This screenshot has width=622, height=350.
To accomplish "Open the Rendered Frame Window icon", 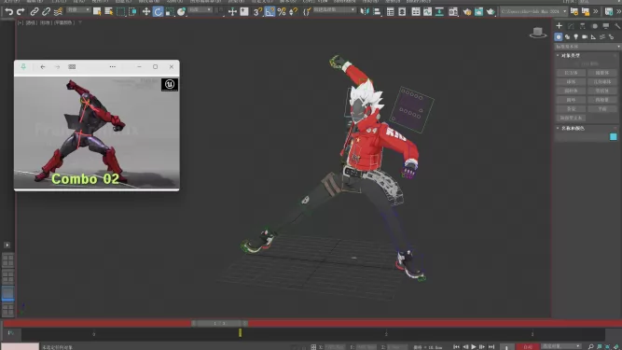I will coord(478,11).
